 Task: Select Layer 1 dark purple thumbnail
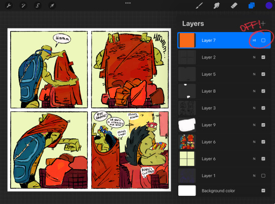tap(187, 176)
